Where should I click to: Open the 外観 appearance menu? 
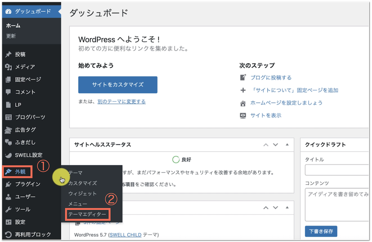(x=21, y=171)
